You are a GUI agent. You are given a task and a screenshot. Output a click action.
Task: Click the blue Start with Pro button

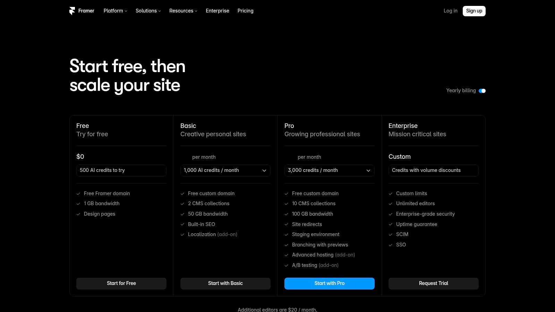pos(330,284)
